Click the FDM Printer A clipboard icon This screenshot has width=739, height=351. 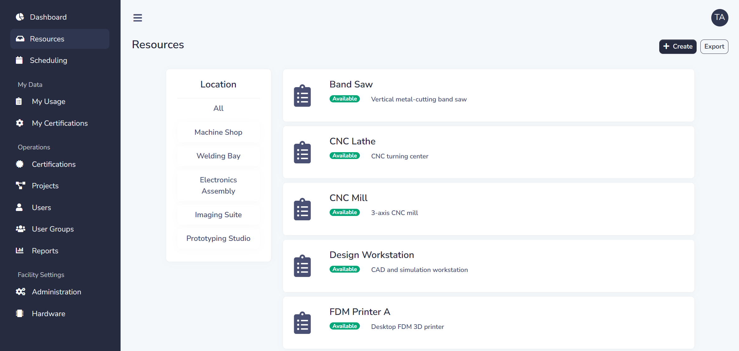[x=302, y=323]
